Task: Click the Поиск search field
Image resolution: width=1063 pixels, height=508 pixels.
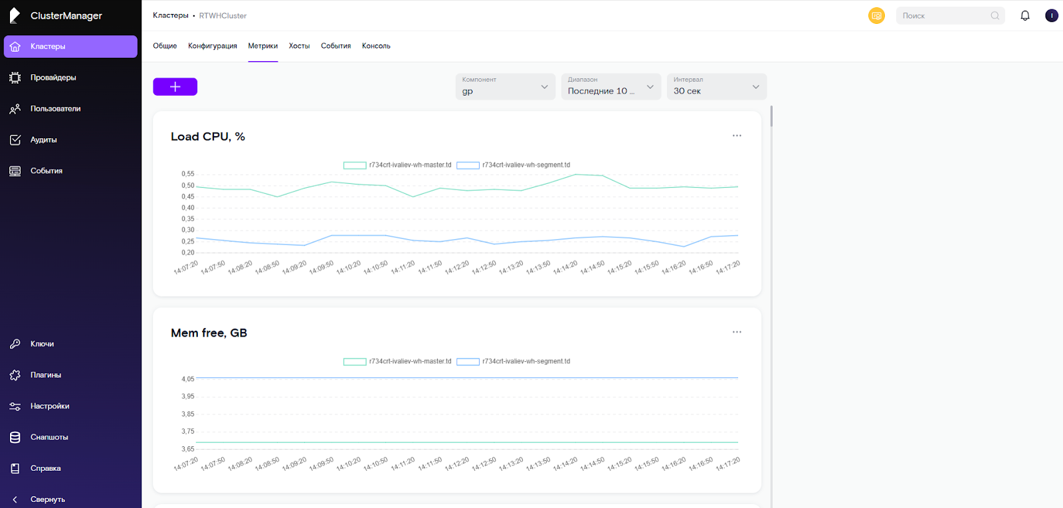Action: [x=944, y=16]
